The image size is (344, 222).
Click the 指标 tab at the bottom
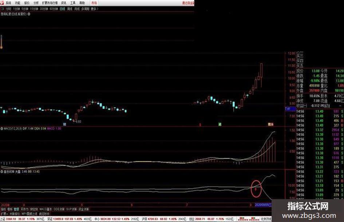click(3, 209)
